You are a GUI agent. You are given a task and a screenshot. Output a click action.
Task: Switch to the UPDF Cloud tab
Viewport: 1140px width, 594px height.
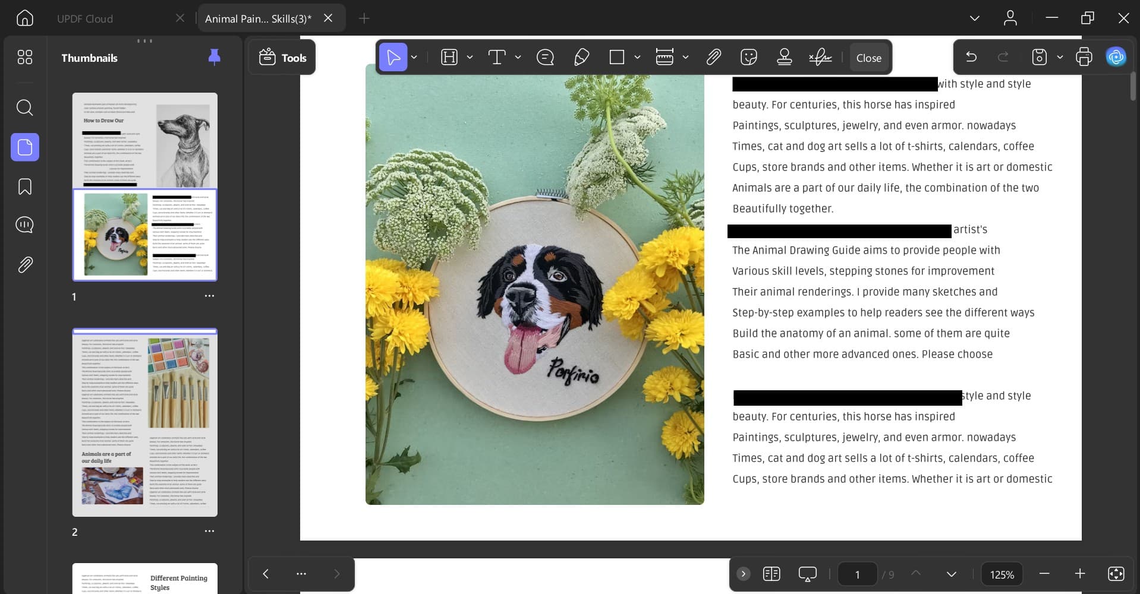tap(85, 18)
